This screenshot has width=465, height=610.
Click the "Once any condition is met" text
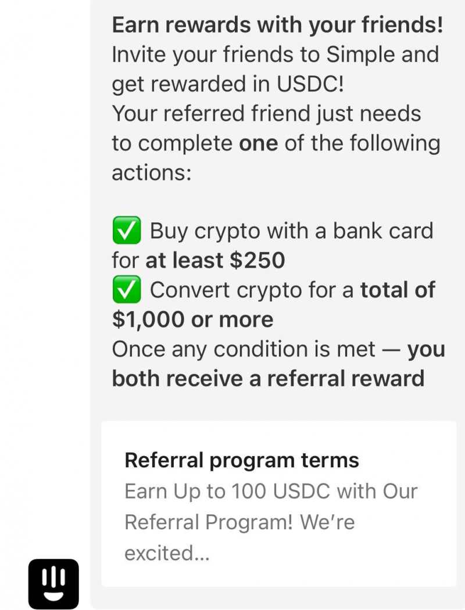(244, 349)
